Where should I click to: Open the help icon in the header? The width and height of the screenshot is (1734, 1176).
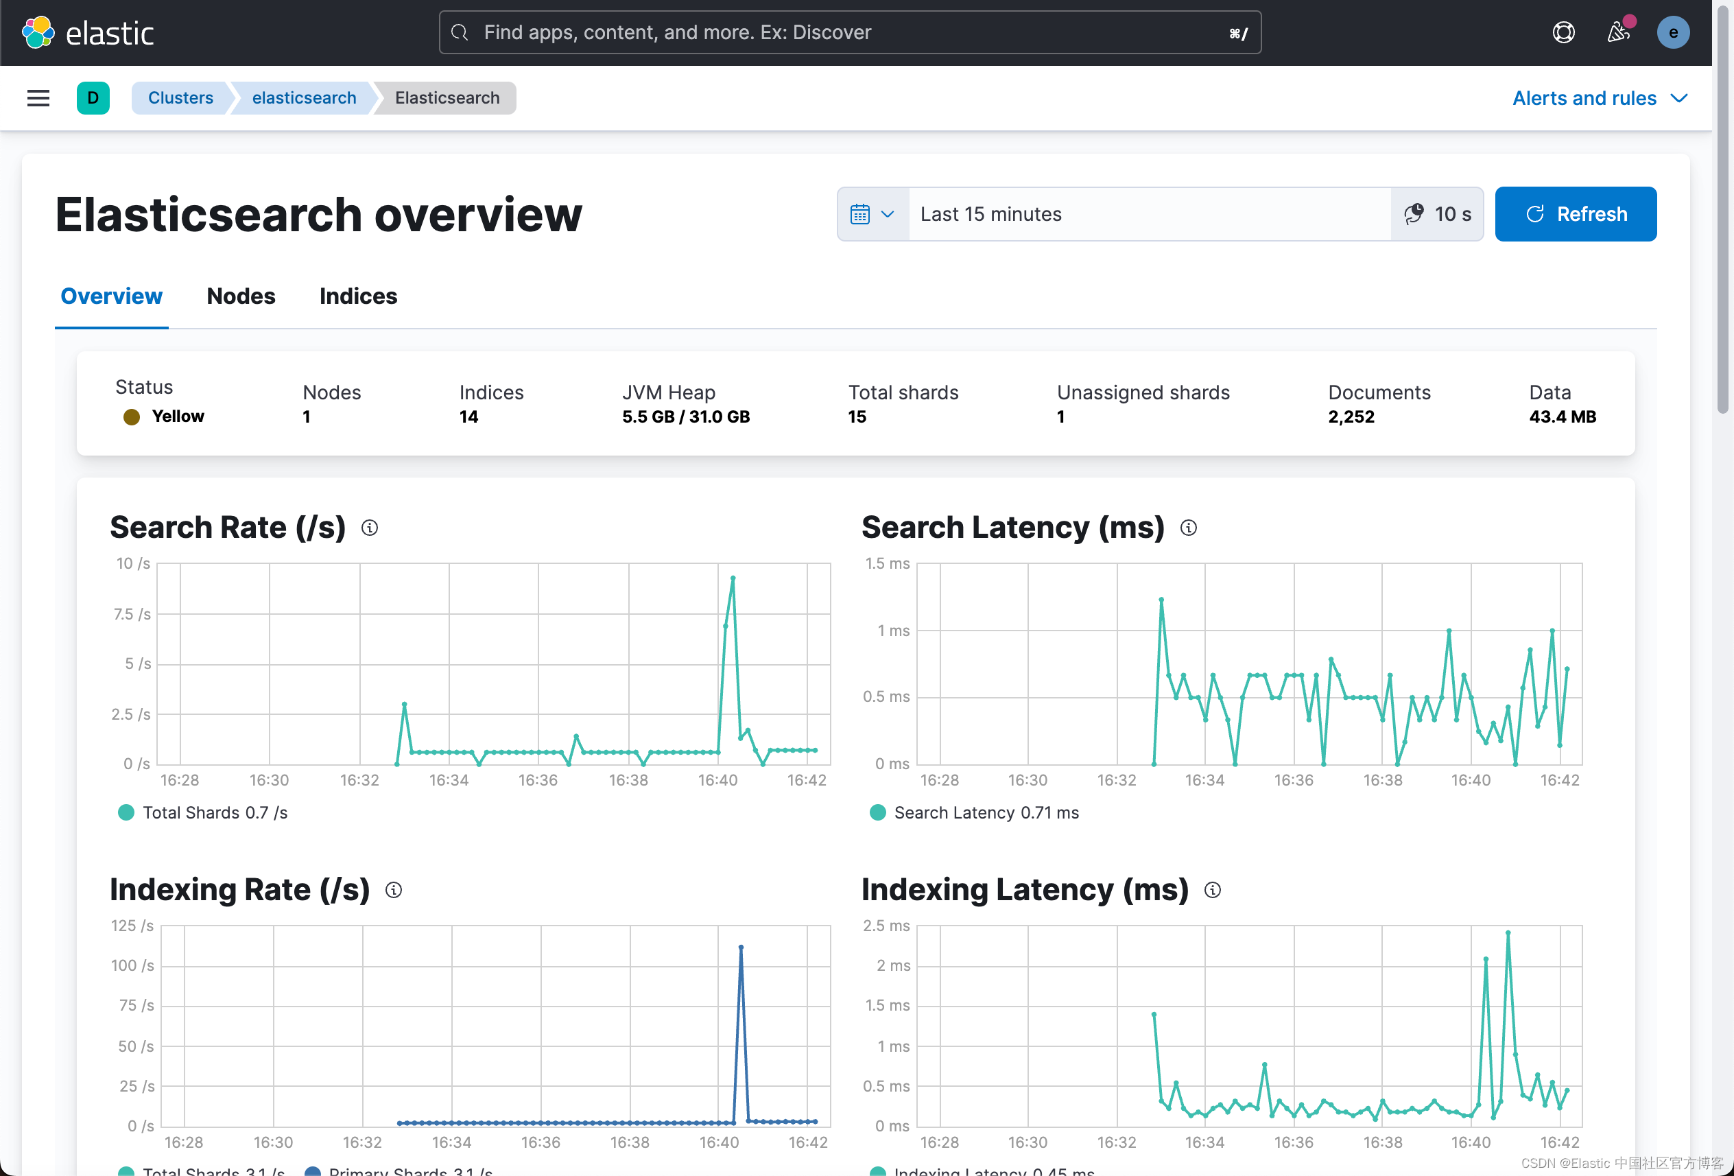1564,32
